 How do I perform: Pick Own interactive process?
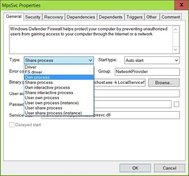[x=59, y=88]
